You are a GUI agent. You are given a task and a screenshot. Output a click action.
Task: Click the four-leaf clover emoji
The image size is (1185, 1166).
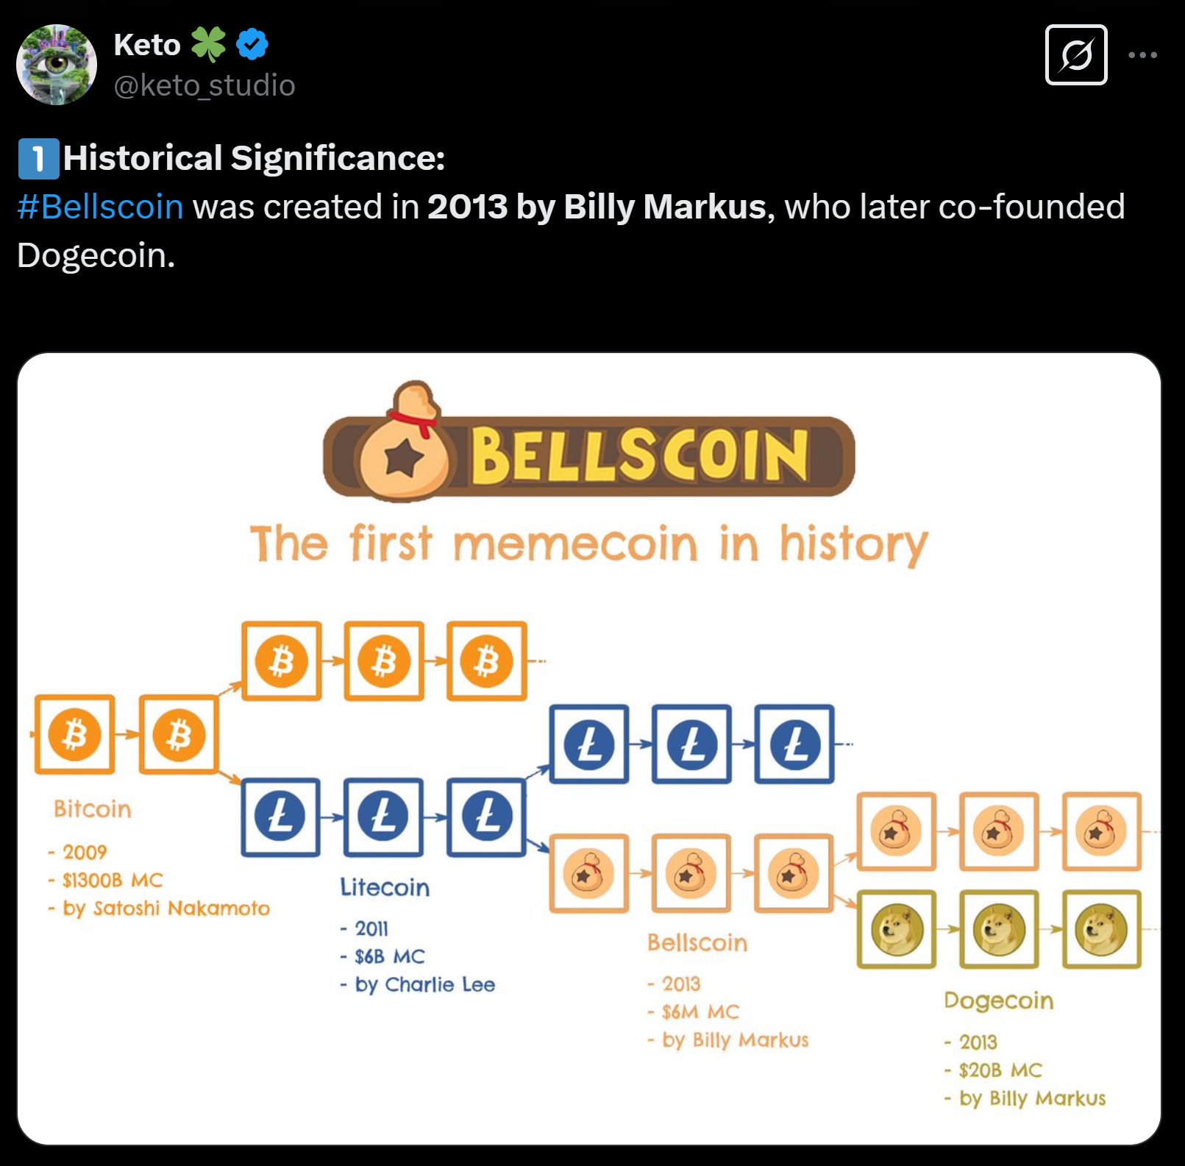pyautogui.click(x=209, y=45)
